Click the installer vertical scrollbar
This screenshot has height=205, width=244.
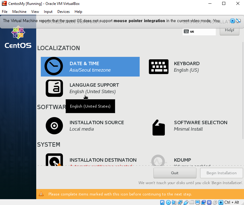243,90
